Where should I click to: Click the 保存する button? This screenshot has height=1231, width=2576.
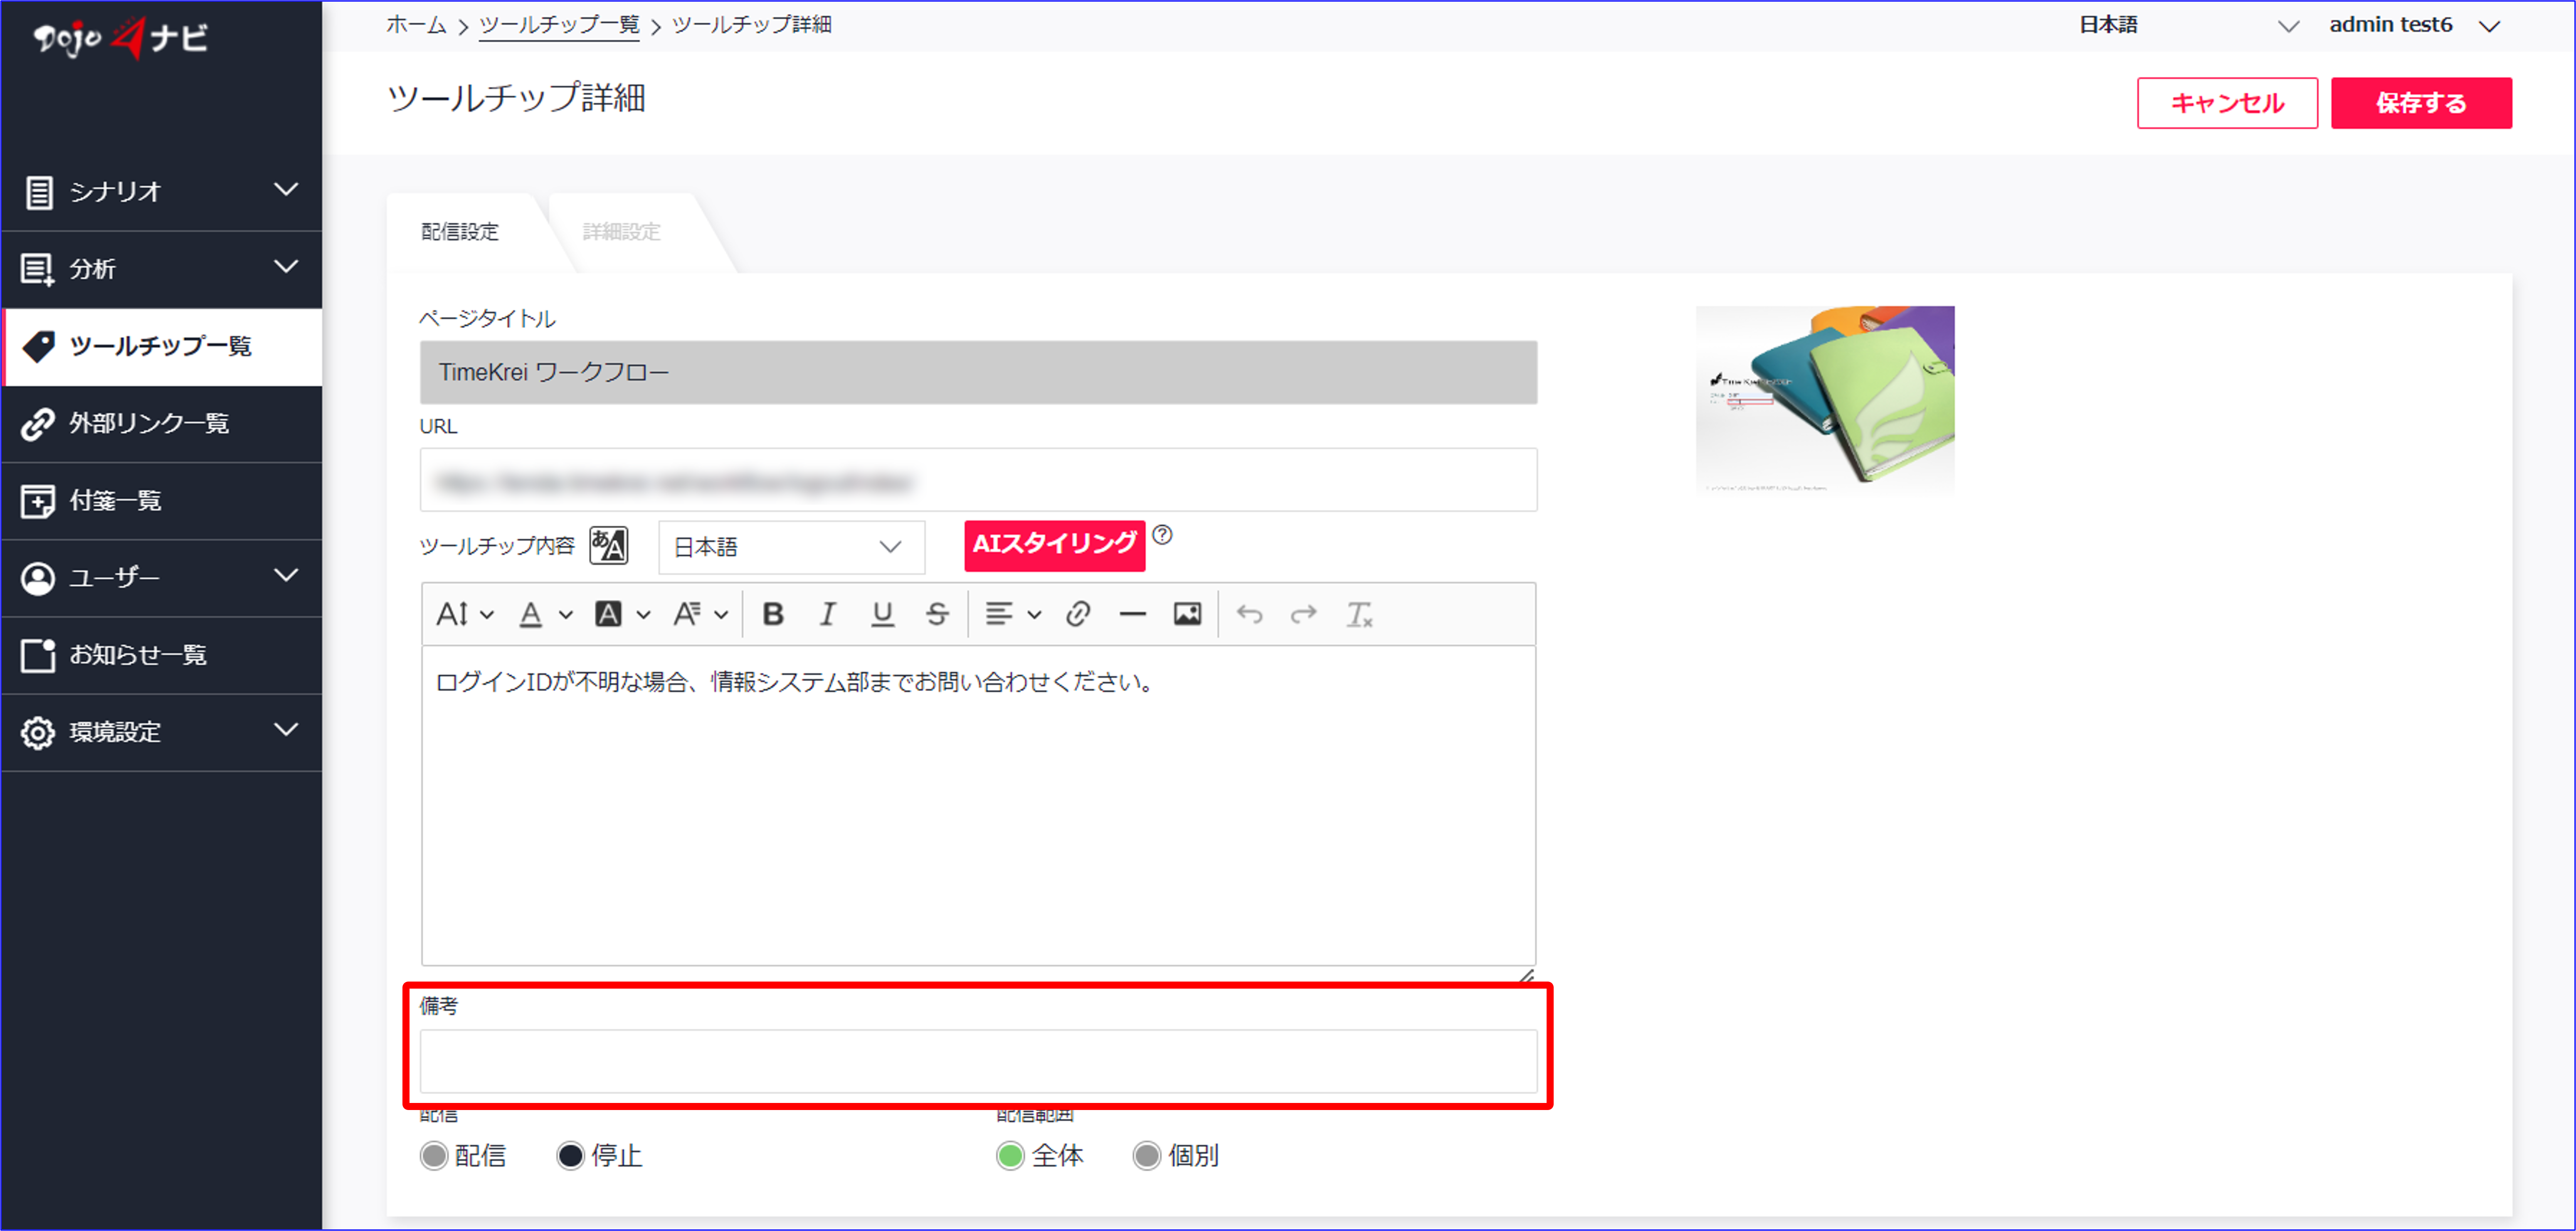(2421, 103)
